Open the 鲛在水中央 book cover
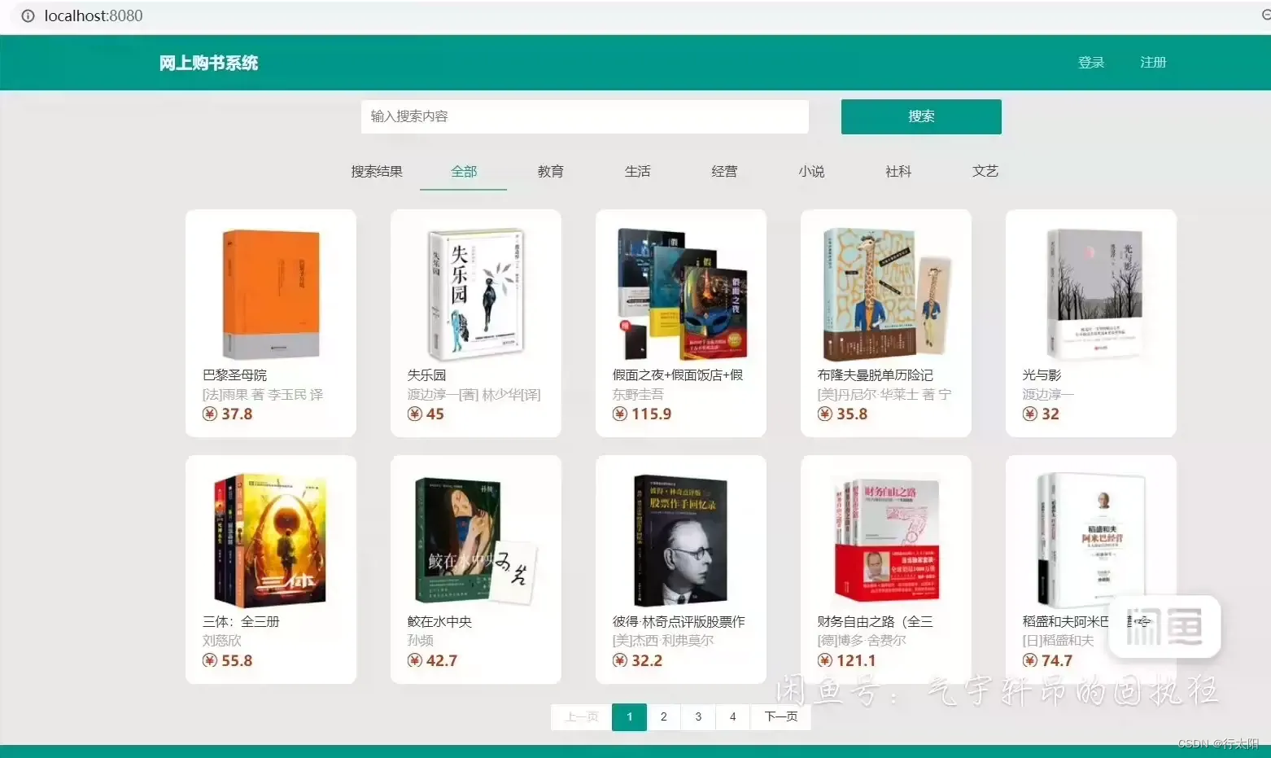The height and width of the screenshot is (758, 1271). 476,541
